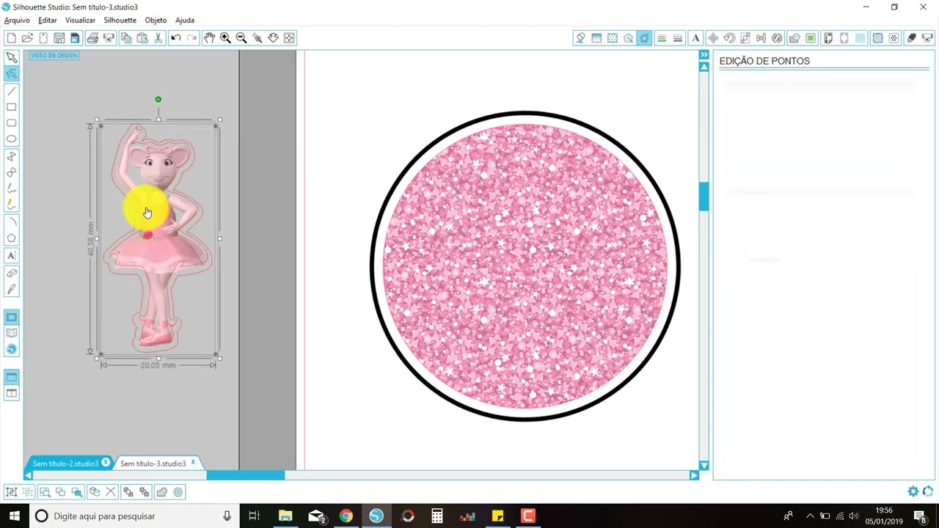Choose the Draw a Line tool
Image resolution: width=939 pixels, height=528 pixels.
coord(12,91)
